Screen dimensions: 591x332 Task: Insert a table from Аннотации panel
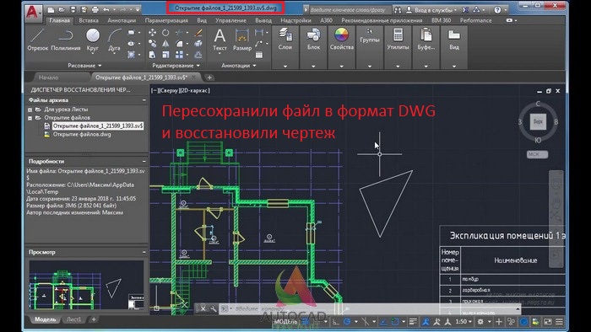259,55
